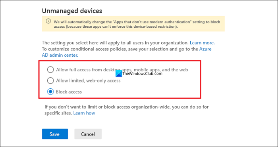Open the Learn more link
278x147 pixels.
[202, 43]
